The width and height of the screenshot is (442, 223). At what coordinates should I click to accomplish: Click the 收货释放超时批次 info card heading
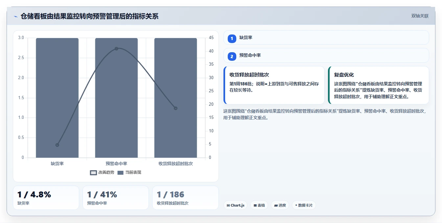[249, 75]
